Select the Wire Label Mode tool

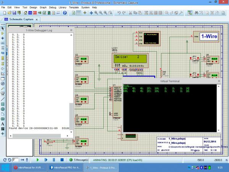3,43
